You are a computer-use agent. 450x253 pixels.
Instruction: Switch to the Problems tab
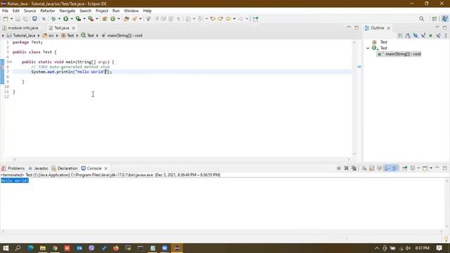[x=13, y=169]
